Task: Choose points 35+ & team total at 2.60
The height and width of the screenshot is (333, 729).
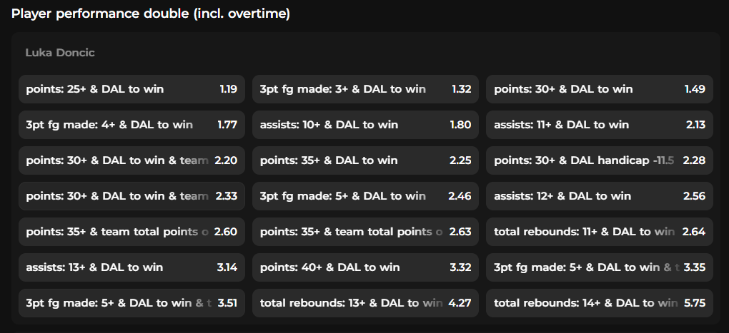Action: [x=132, y=232]
